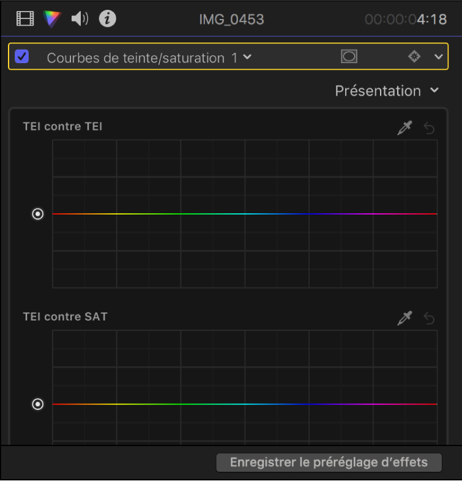
Task: Pick color with TEI contre SAT eyedropper
Action: pyautogui.click(x=404, y=318)
